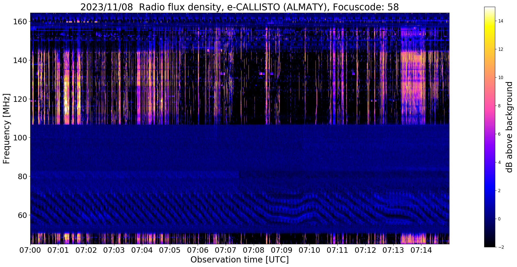Click the 07:01 time tick label

click(x=58, y=250)
